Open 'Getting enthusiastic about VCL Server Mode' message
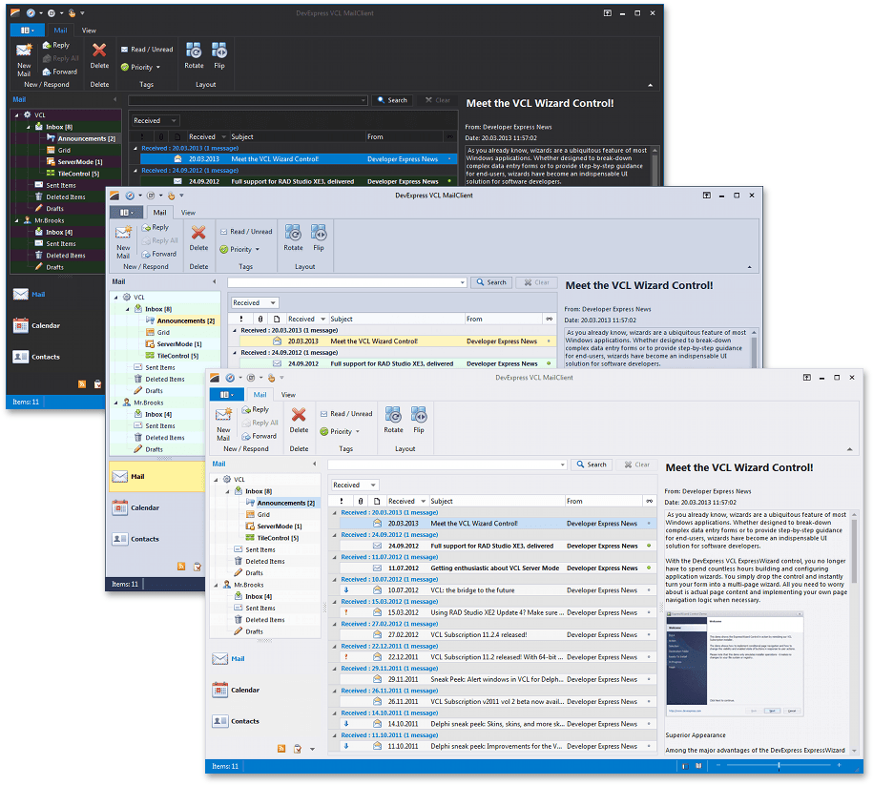The image size is (873, 785). tap(497, 568)
